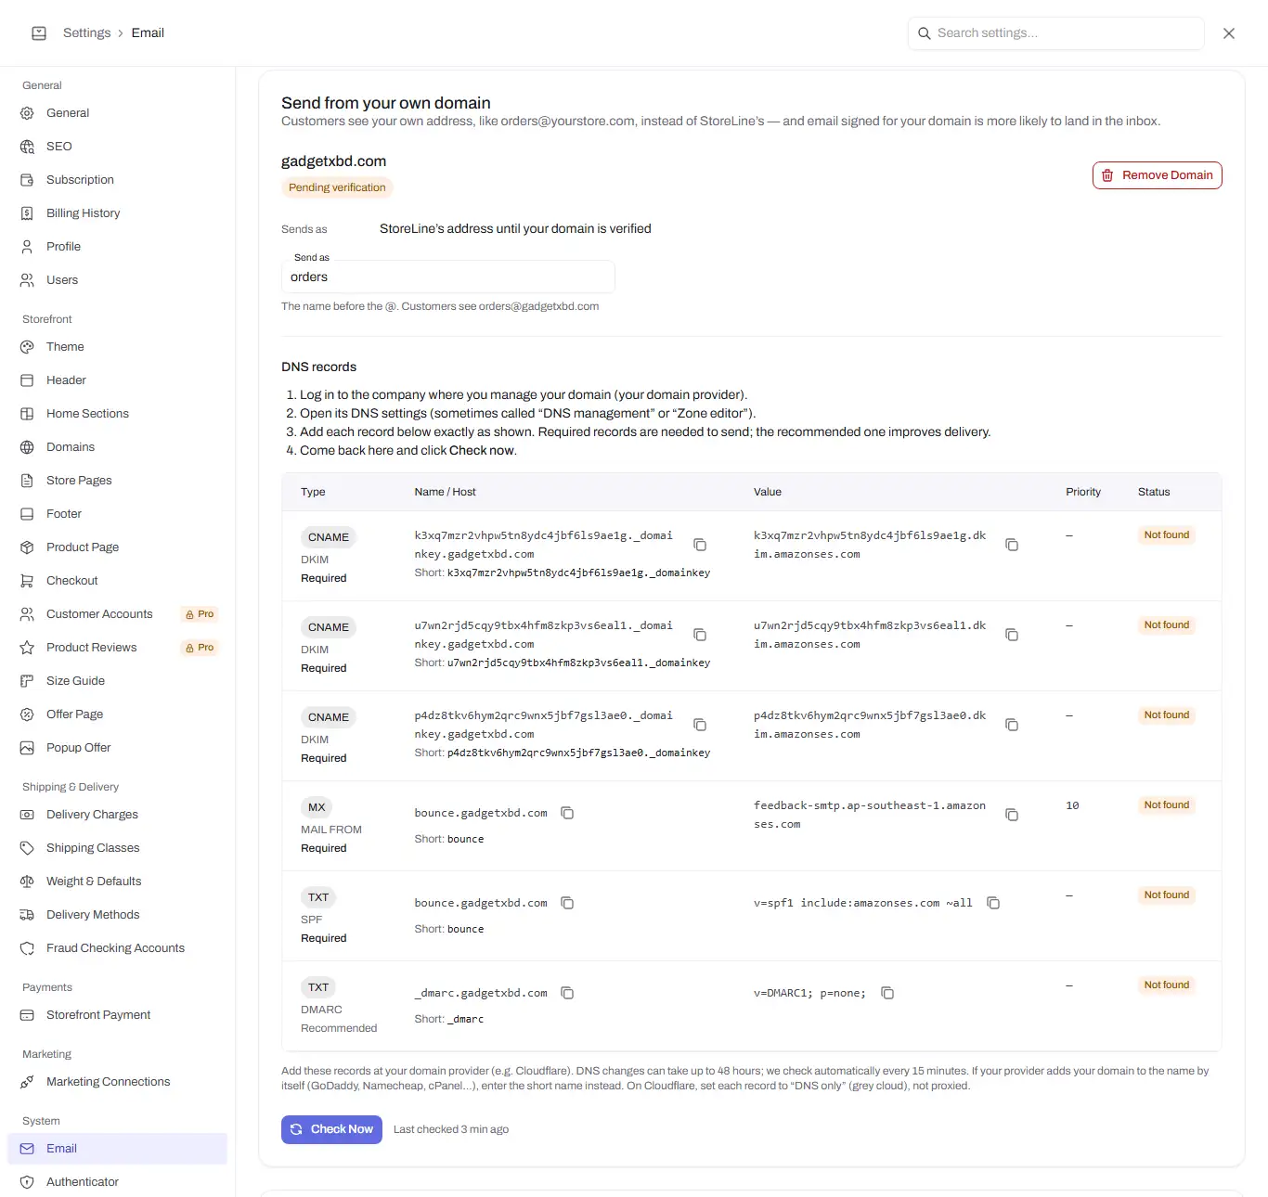
Task: Copy first DKIM CNAME value k3xq7mzr
Action: click(1012, 545)
